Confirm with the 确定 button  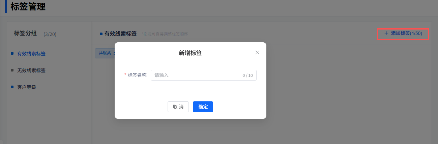(203, 107)
